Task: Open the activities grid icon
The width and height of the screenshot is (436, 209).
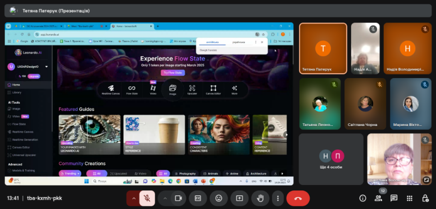Action: [409, 198]
